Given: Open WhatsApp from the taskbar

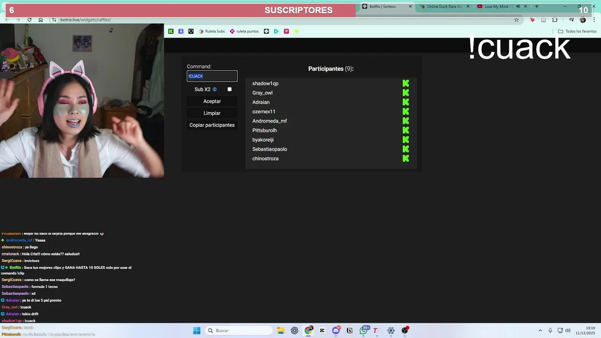Looking at the screenshot, I should 363,330.
